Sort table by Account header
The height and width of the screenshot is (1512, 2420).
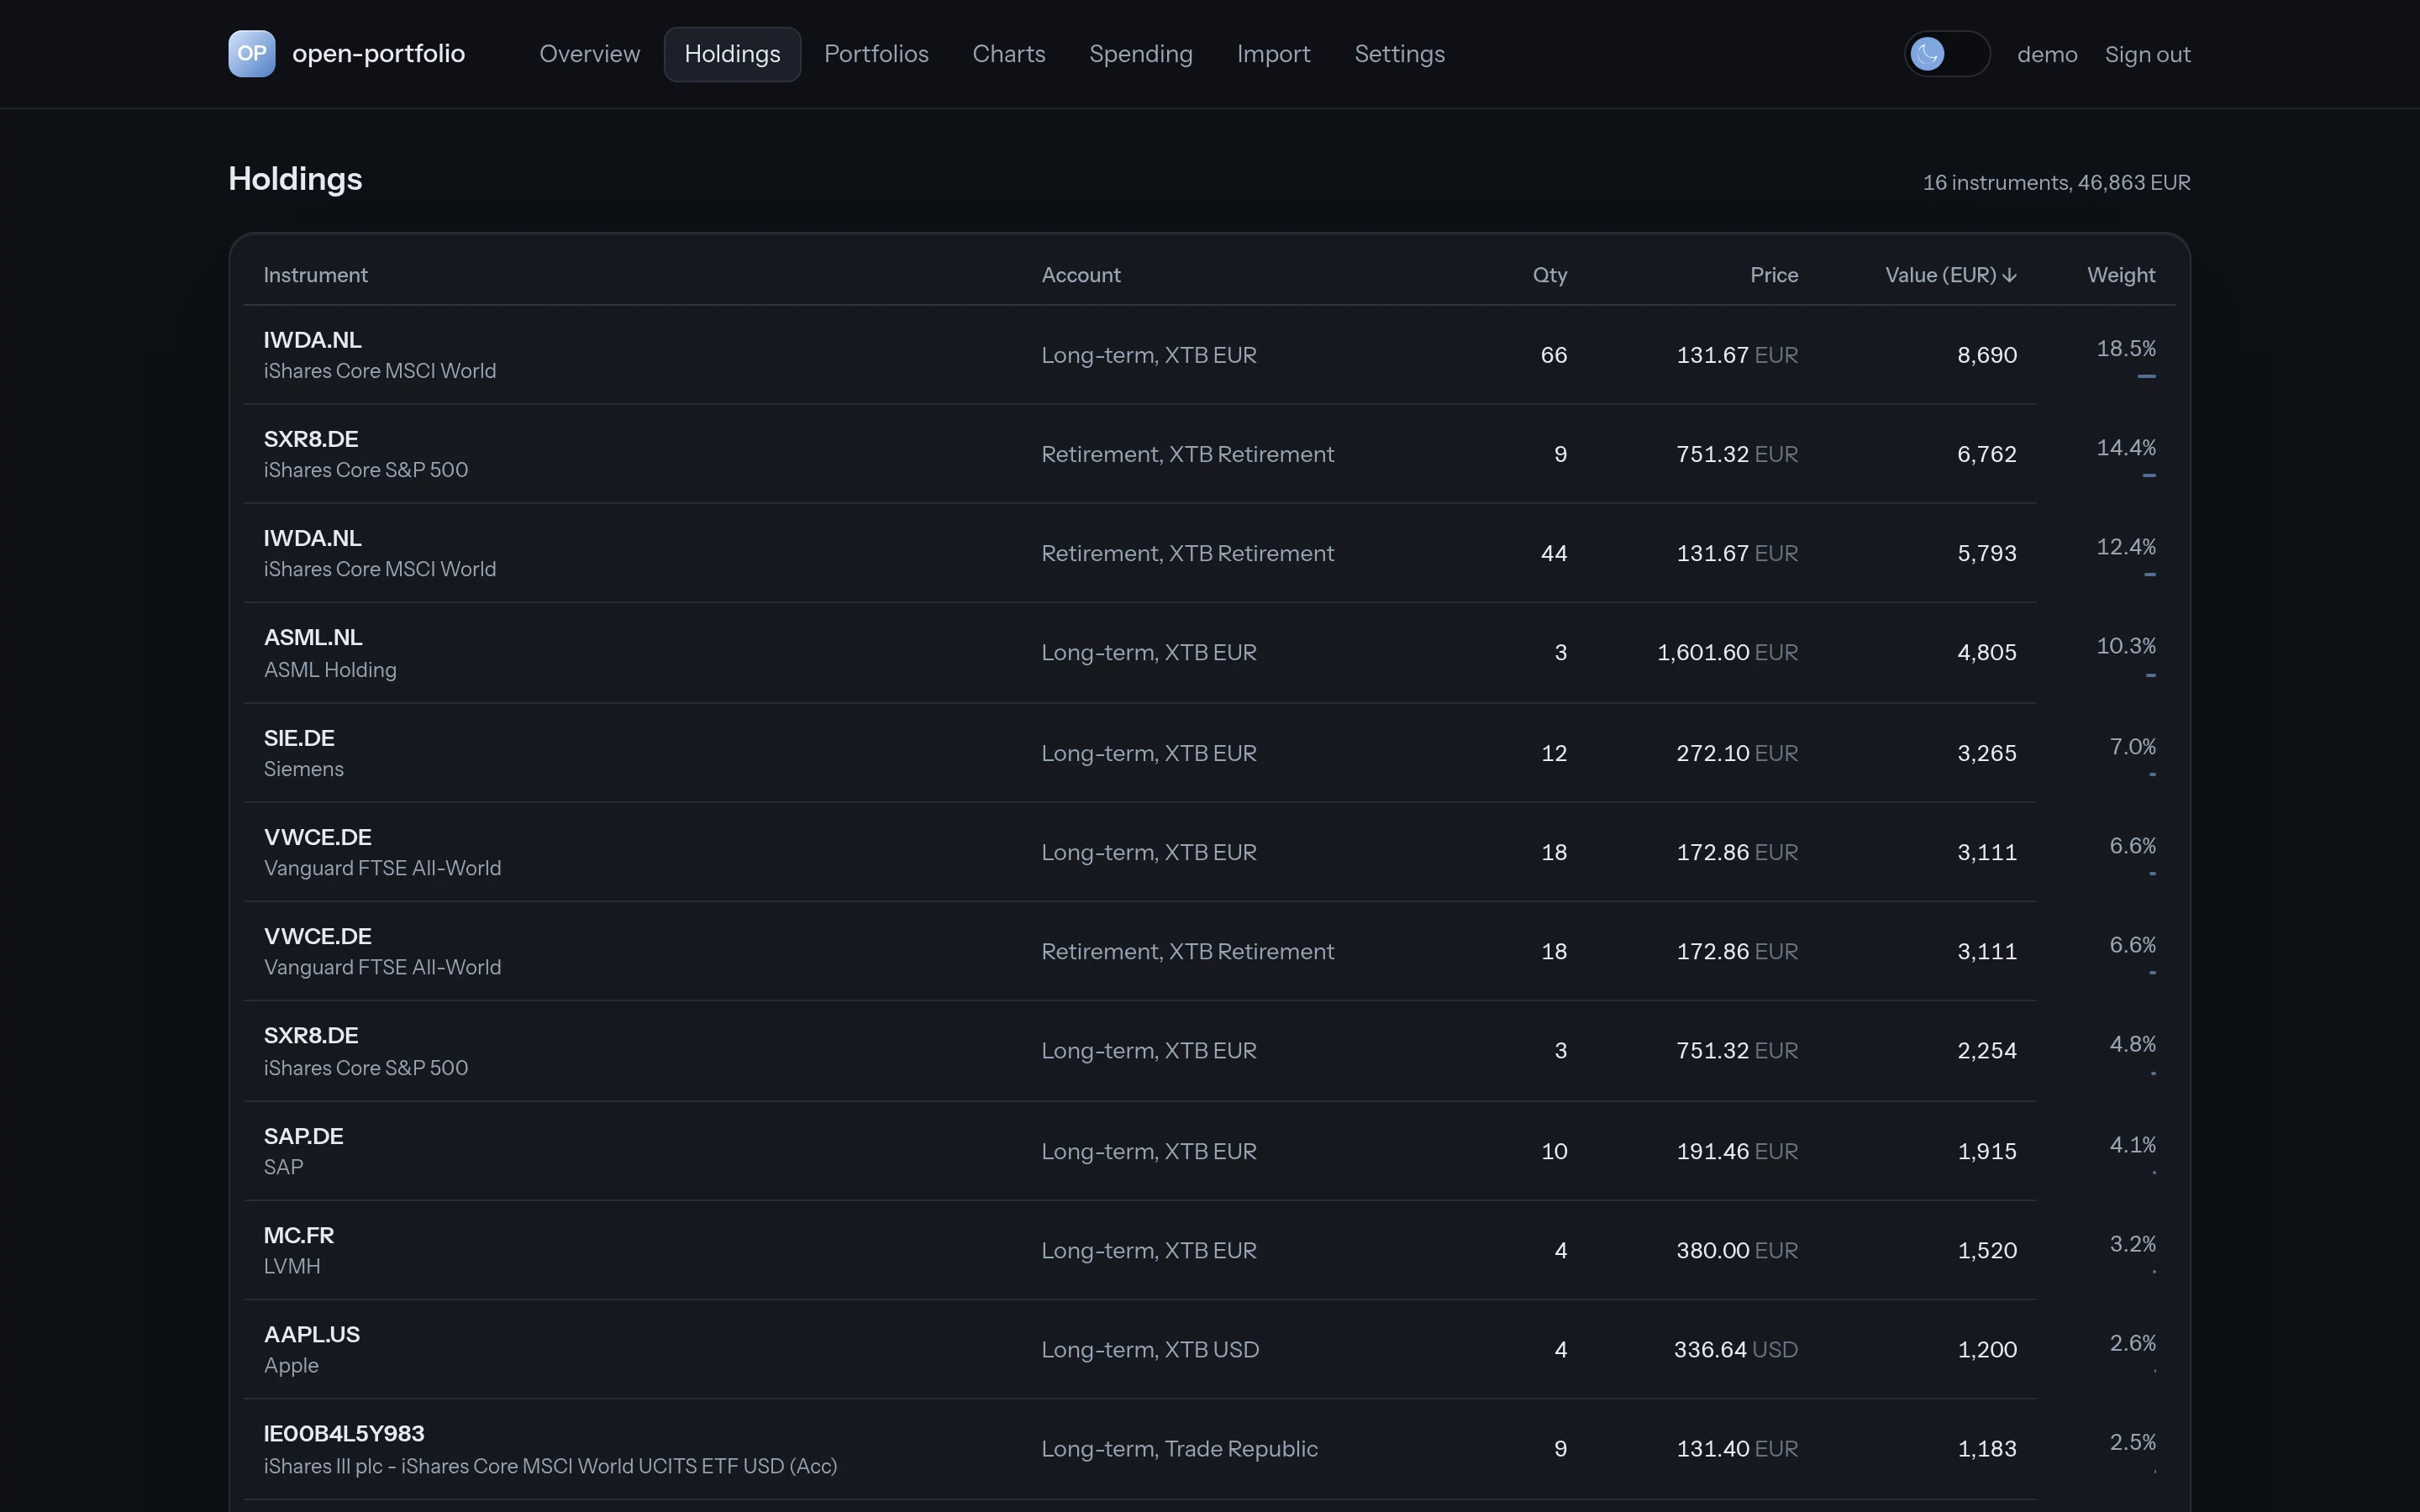point(1080,275)
